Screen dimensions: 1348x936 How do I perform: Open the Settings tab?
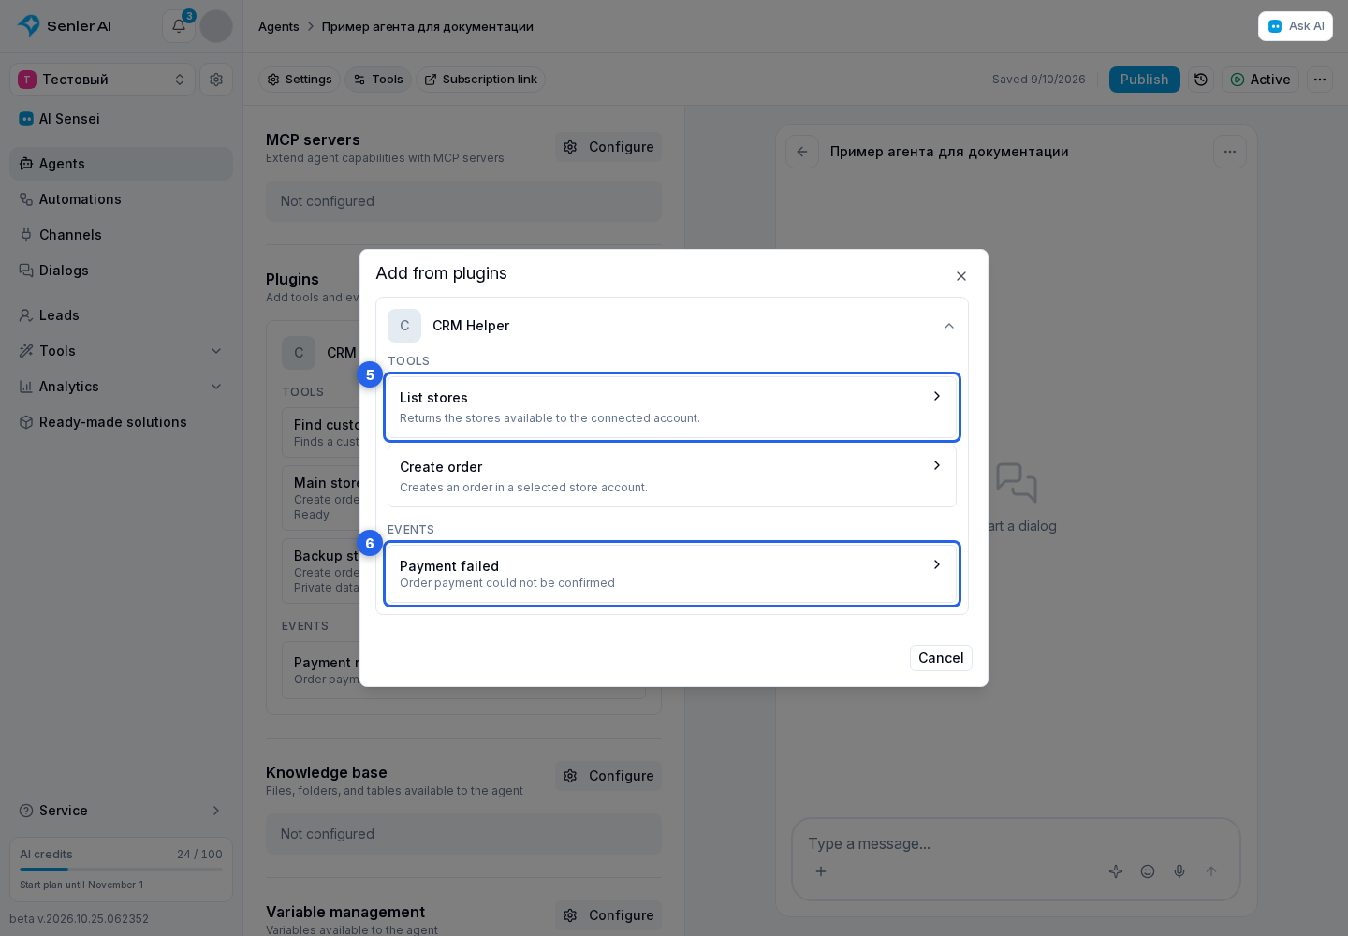pyautogui.click(x=300, y=80)
